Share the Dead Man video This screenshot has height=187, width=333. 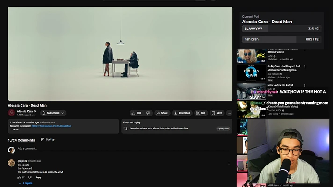click(x=162, y=113)
